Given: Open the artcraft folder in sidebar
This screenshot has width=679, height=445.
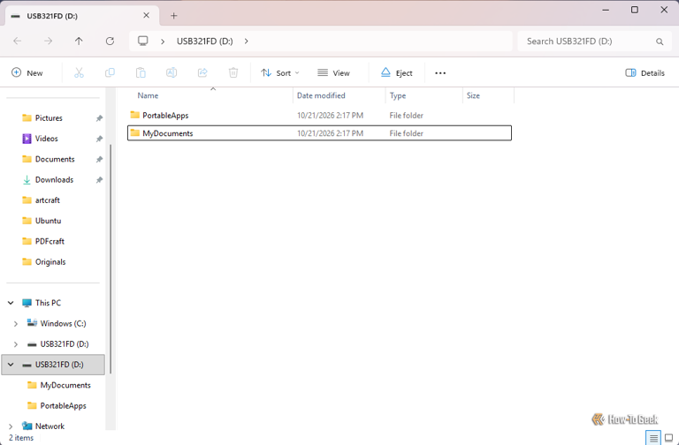Looking at the screenshot, I should pyautogui.click(x=48, y=200).
